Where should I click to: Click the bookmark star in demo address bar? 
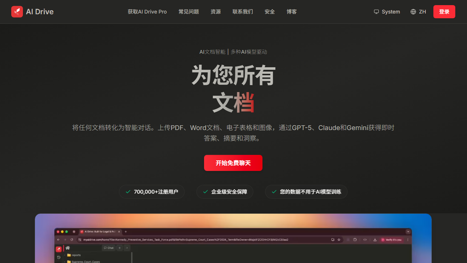[x=339, y=240]
